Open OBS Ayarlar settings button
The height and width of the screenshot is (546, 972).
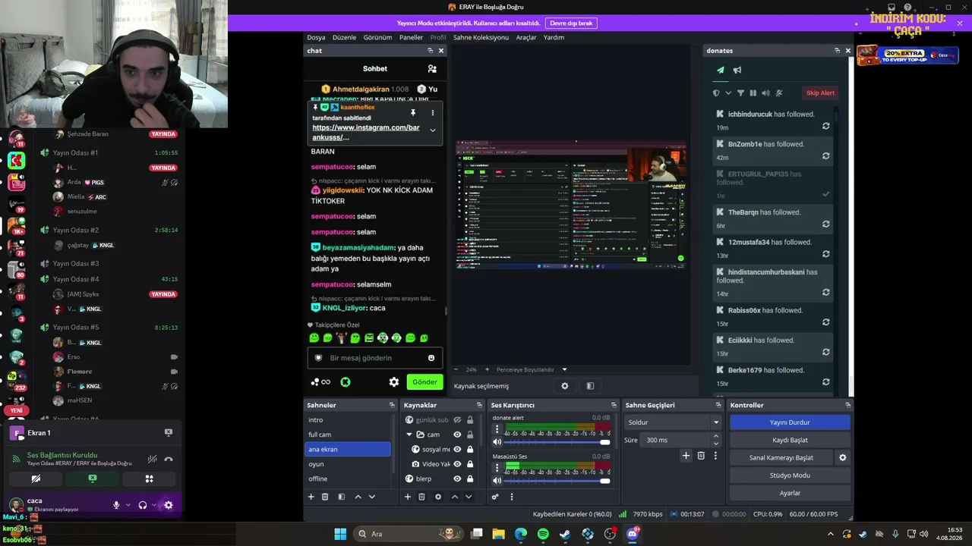tap(790, 493)
